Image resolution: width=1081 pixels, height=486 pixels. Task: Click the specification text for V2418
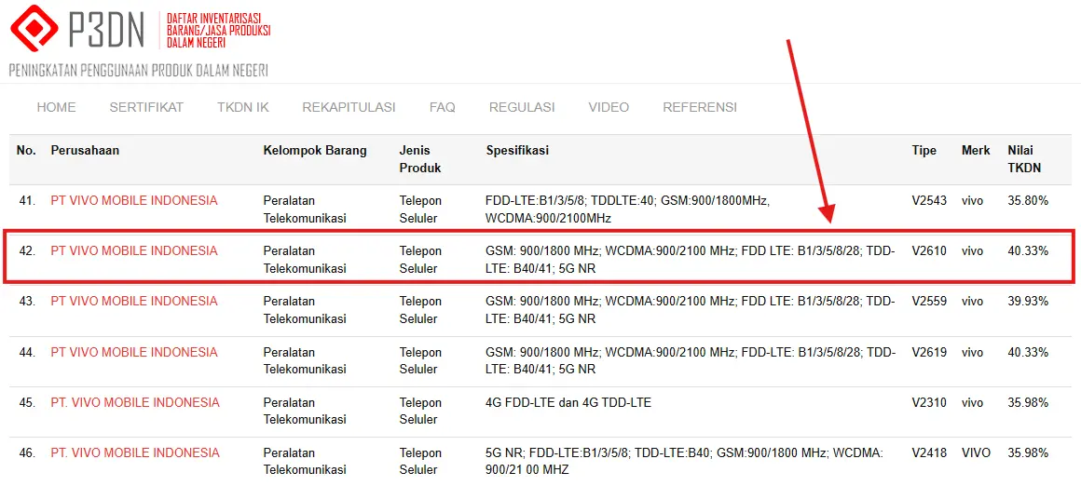click(x=685, y=461)
